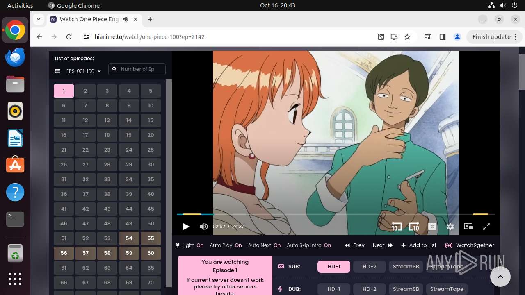Click the episode list view icon
Viewport: 525px width, 295px height.
(x=57, y=71)
